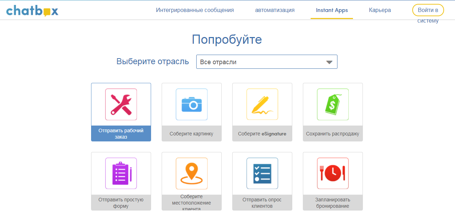Click the orange location pin icon
This screenshot has height=219, width=455.
point(192,173)
